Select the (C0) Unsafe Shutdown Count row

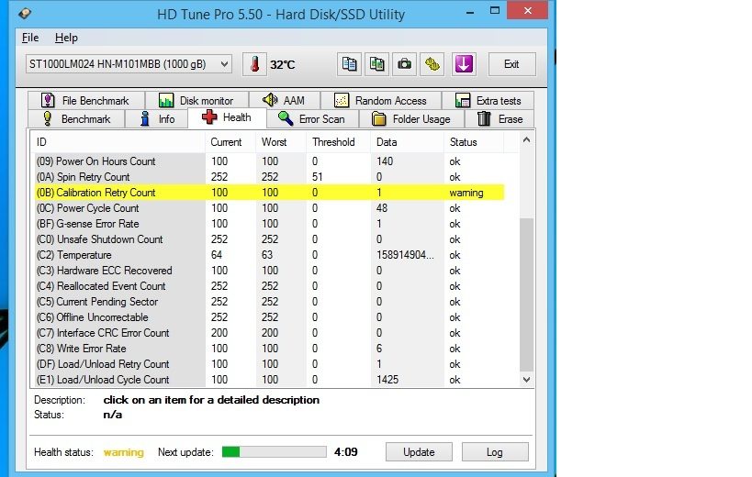click(269, 239)
